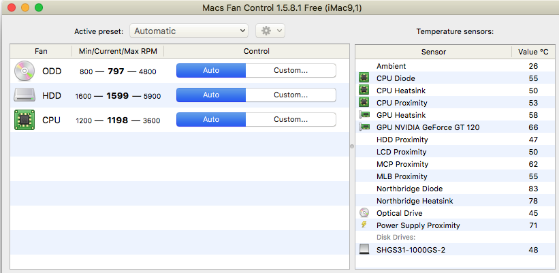Select the CPU Proximity sensor label
The image size is (559, 273).
(x=402, y=103)
